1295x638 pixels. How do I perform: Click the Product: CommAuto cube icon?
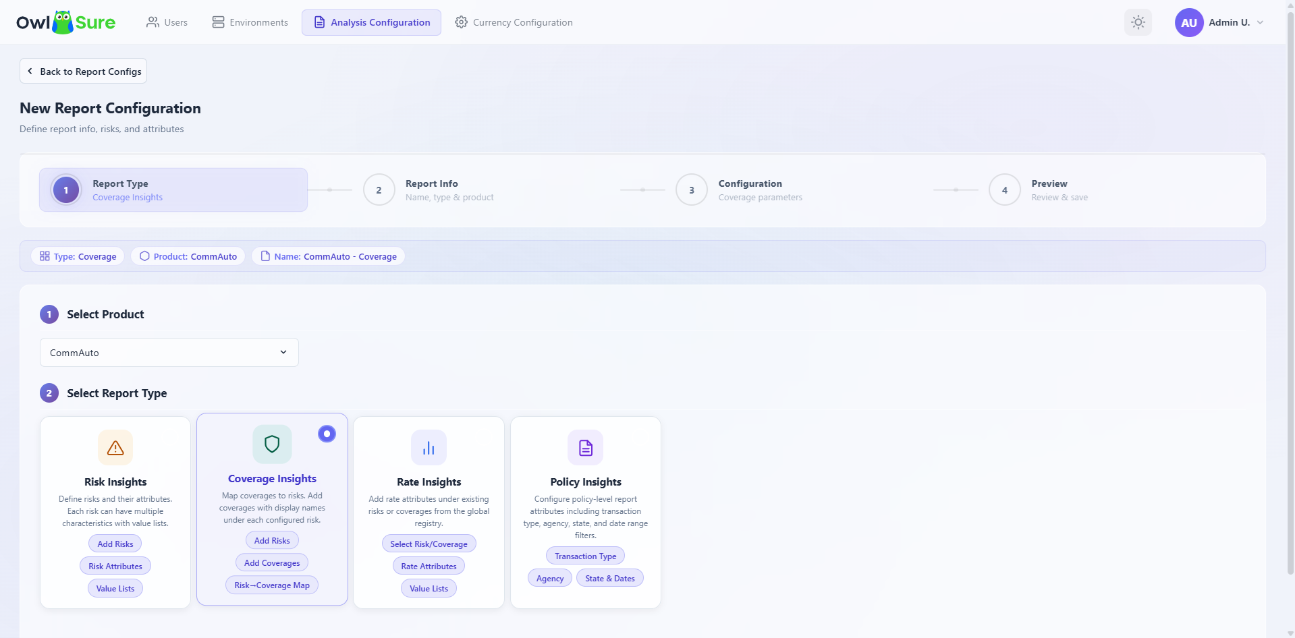(x=144, y=256)
